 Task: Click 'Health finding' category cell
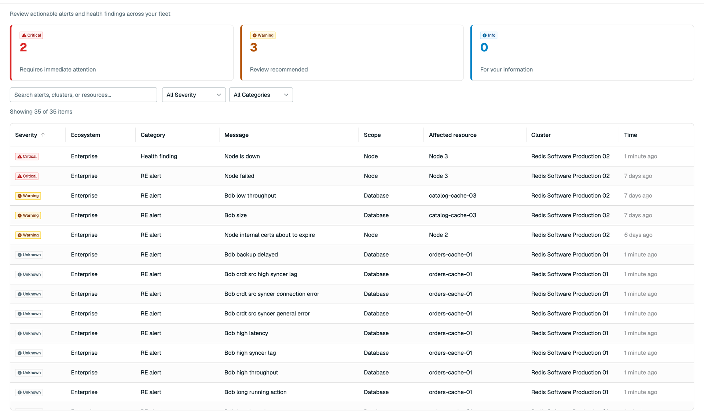pyautogui.click(x=159, y=156)
